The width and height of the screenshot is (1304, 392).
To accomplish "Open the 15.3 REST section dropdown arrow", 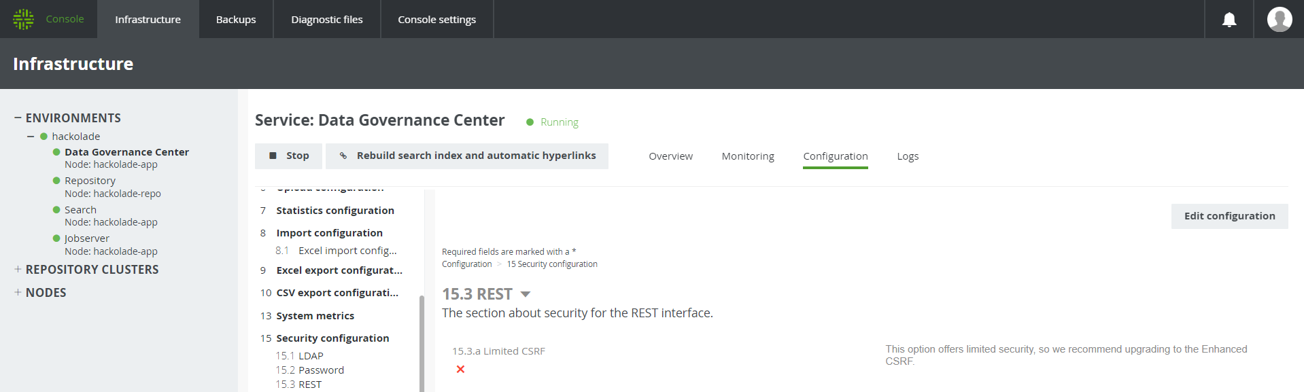I will (525, 295).
